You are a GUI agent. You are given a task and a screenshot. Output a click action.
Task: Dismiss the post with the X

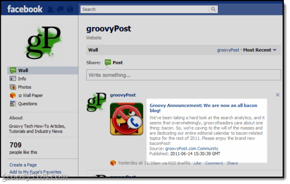click(x=278, y=95)
